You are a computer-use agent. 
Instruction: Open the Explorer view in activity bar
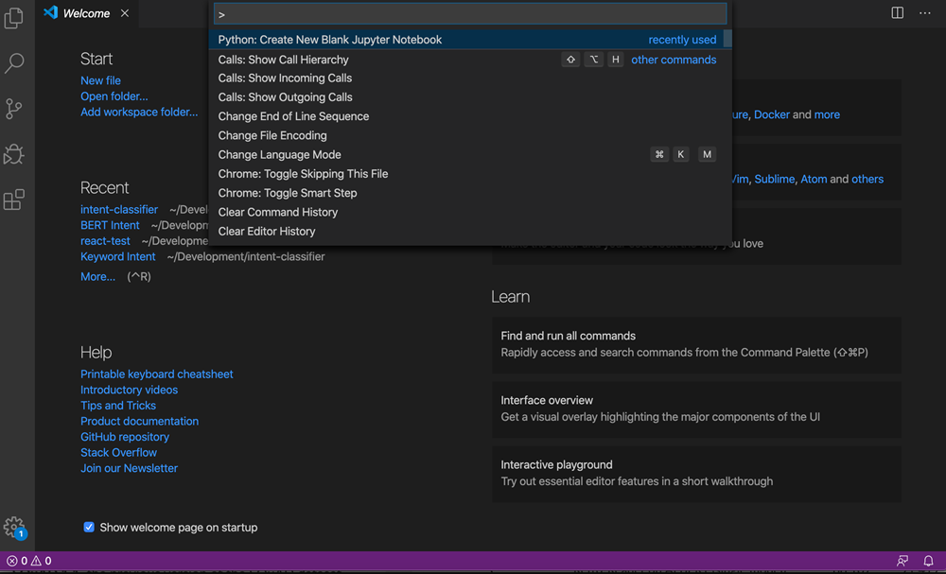pos(14,18)
